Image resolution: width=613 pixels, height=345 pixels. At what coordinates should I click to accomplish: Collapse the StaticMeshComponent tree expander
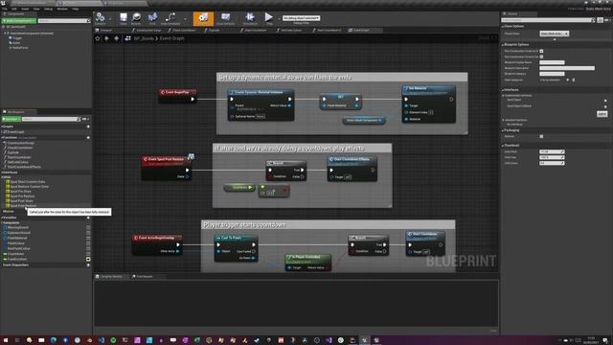coord(5,34)
